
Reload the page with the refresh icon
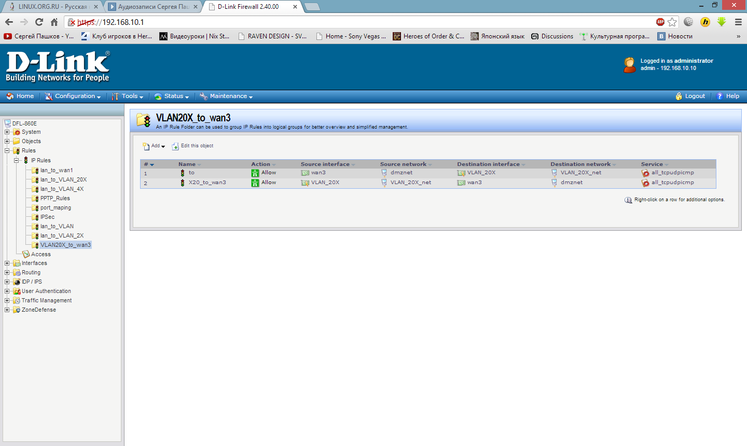point(39,22)
